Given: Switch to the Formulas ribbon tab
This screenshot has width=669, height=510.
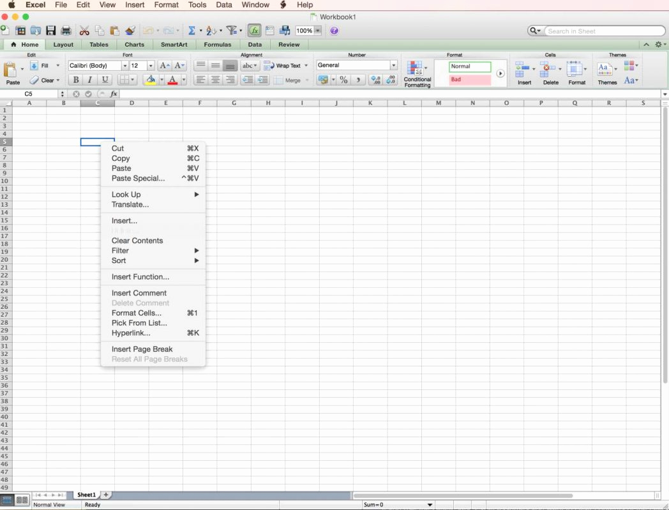Looking at the screenshot, I should 217,45.
